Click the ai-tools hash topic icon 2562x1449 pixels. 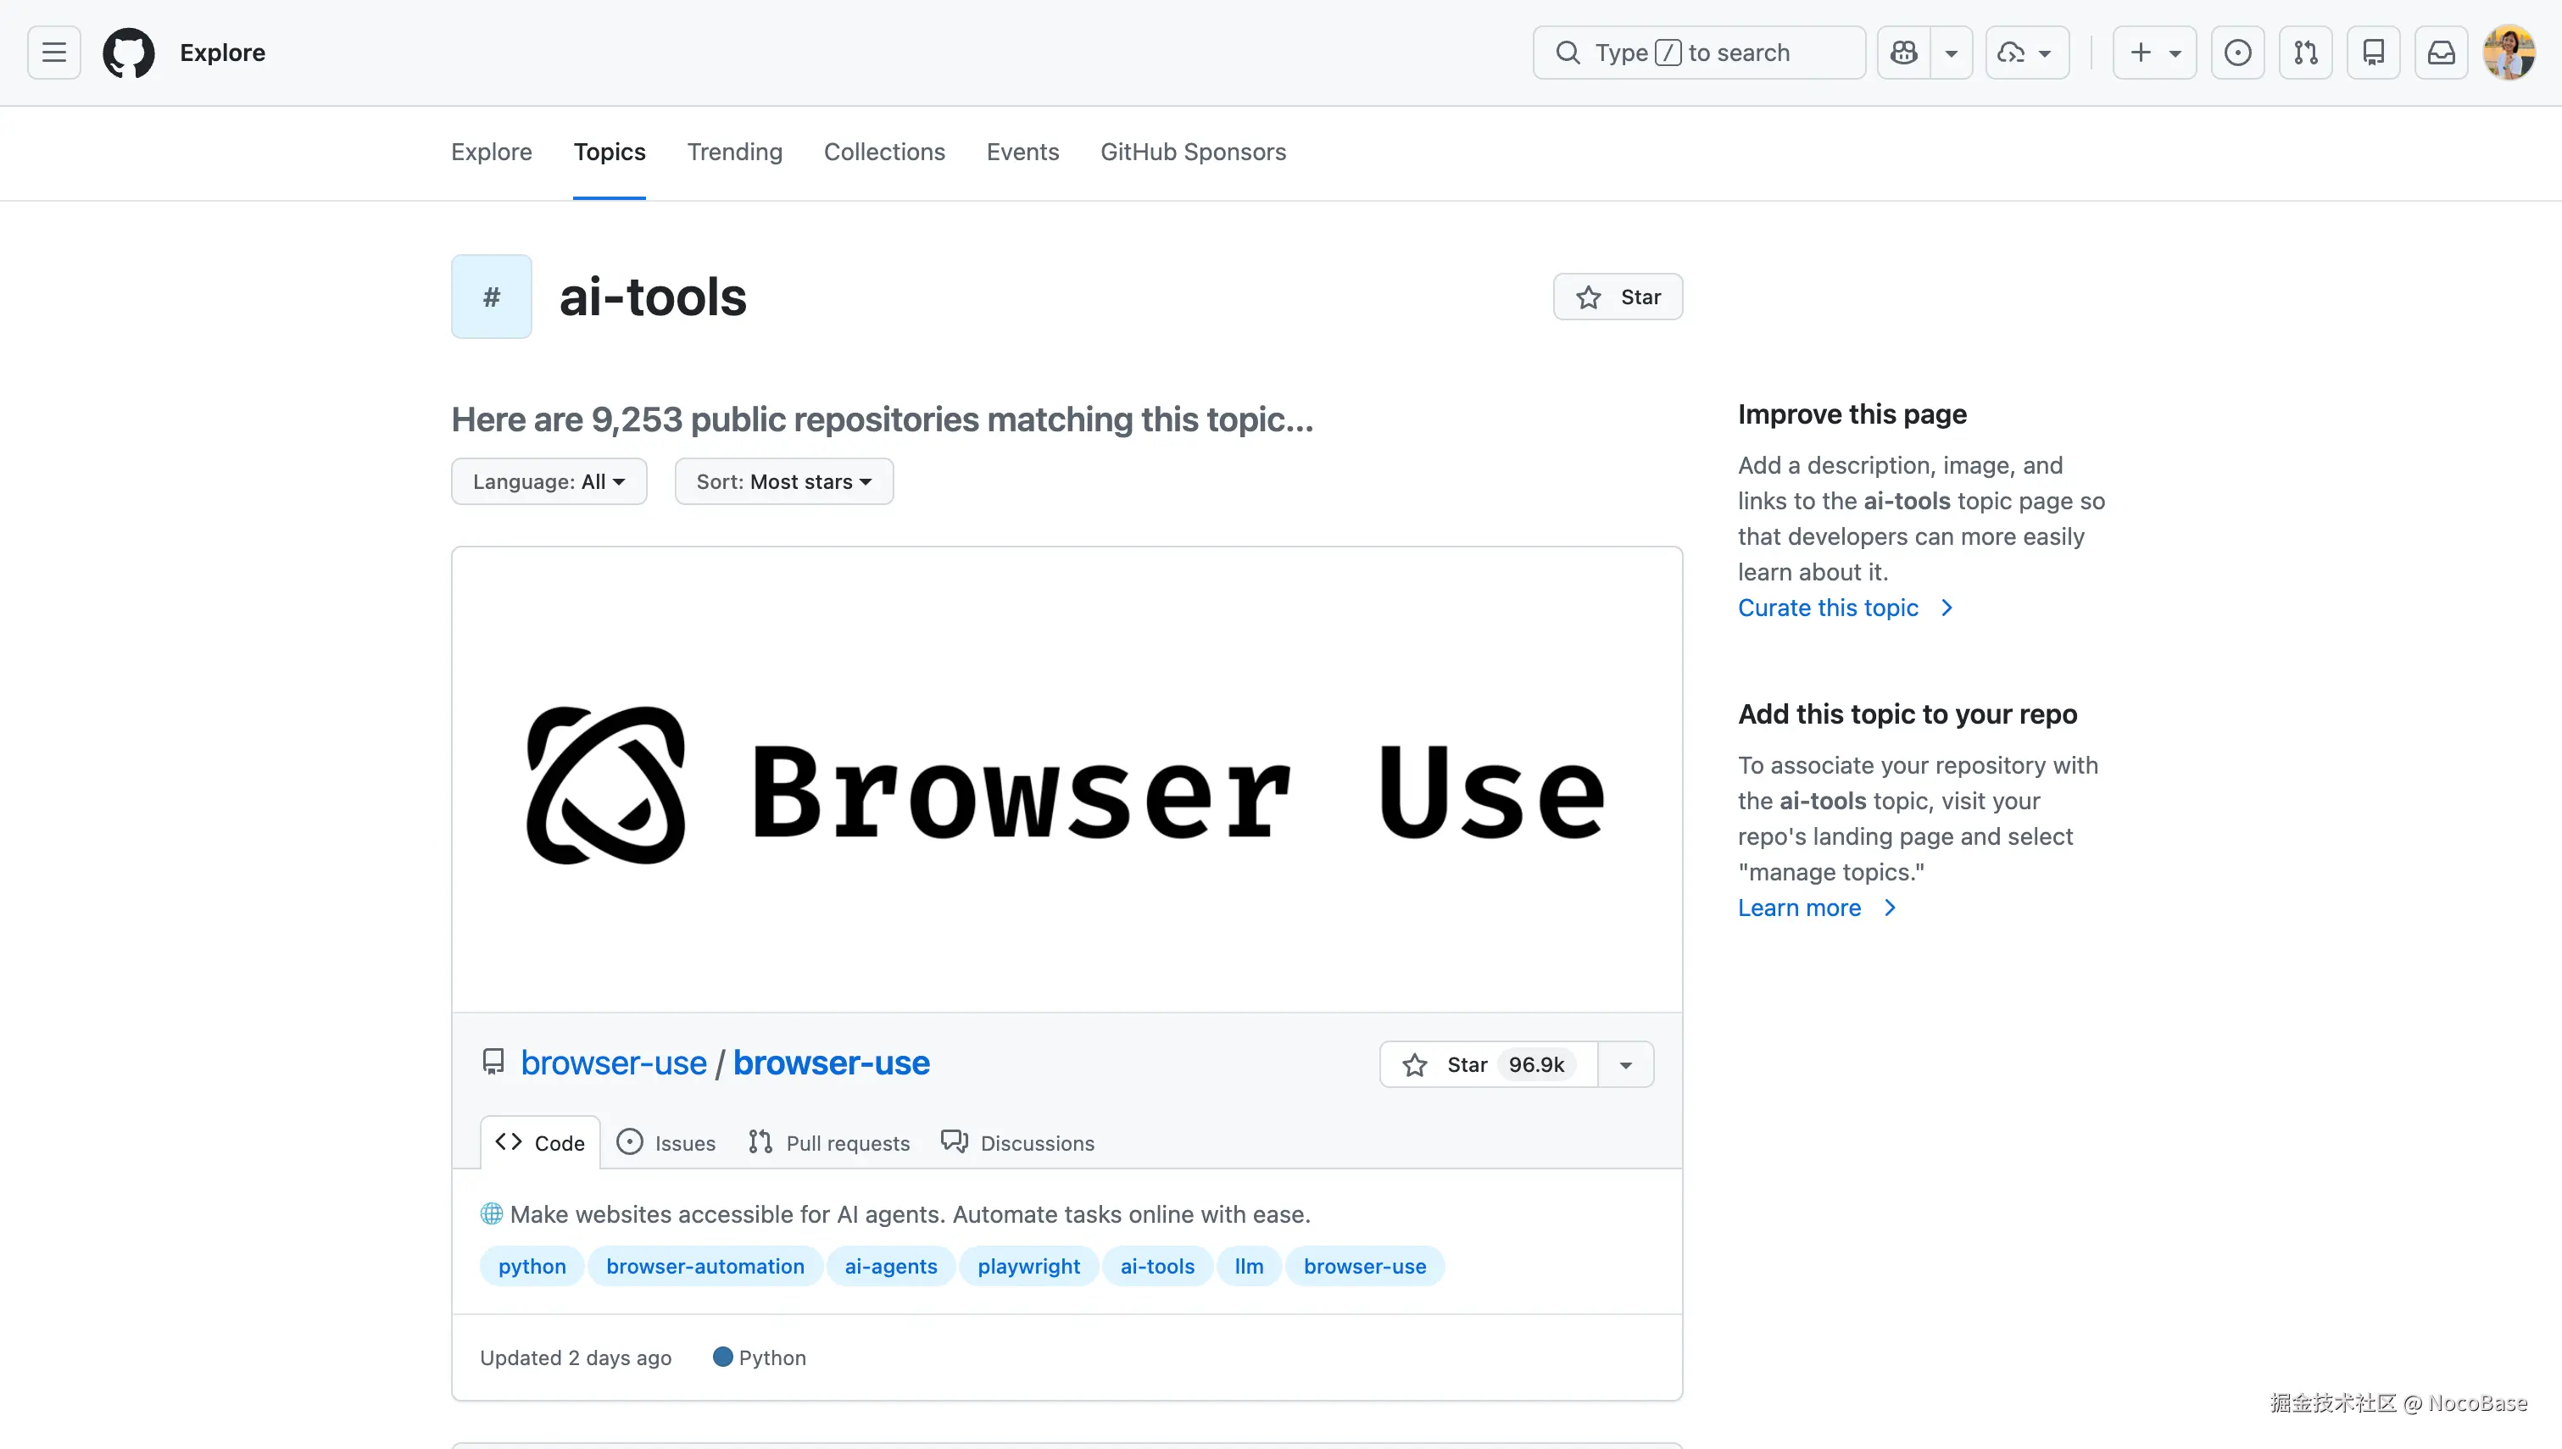tap(492, 297)
